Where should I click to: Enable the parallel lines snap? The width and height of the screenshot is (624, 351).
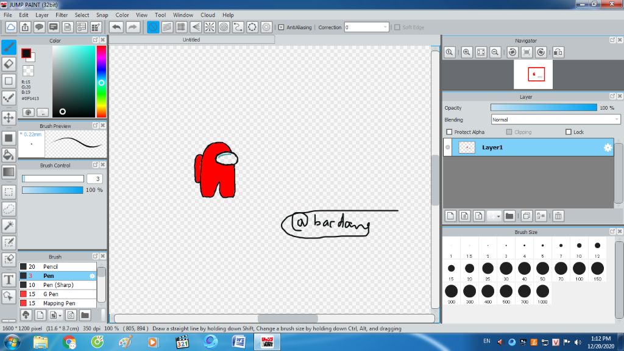click(x=167, y=27)
